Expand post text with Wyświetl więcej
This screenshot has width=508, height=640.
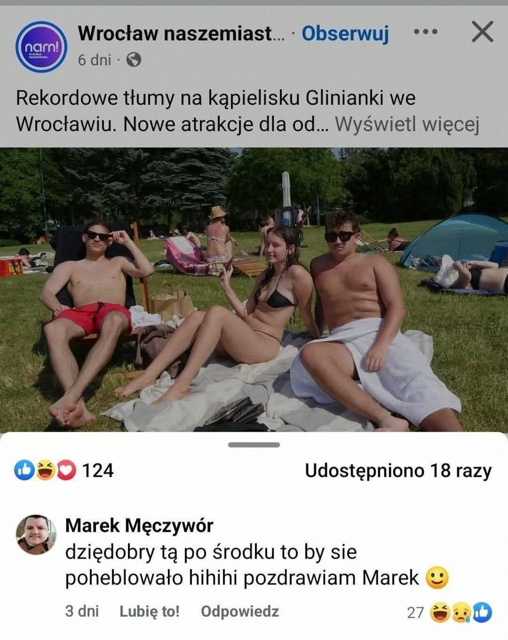(407, 124)
